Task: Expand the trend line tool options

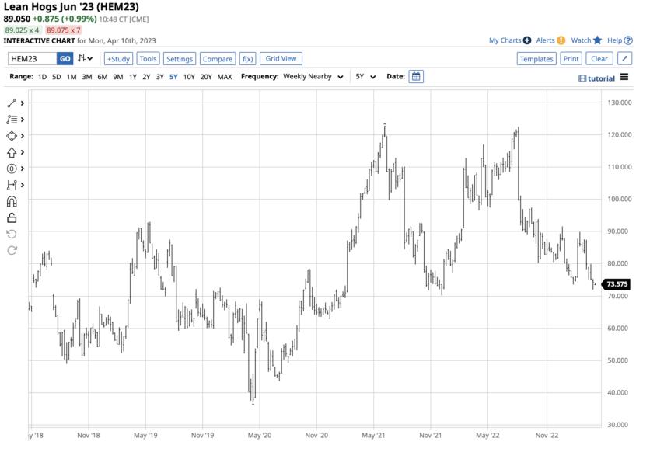Action: click(x=23, y=103)
